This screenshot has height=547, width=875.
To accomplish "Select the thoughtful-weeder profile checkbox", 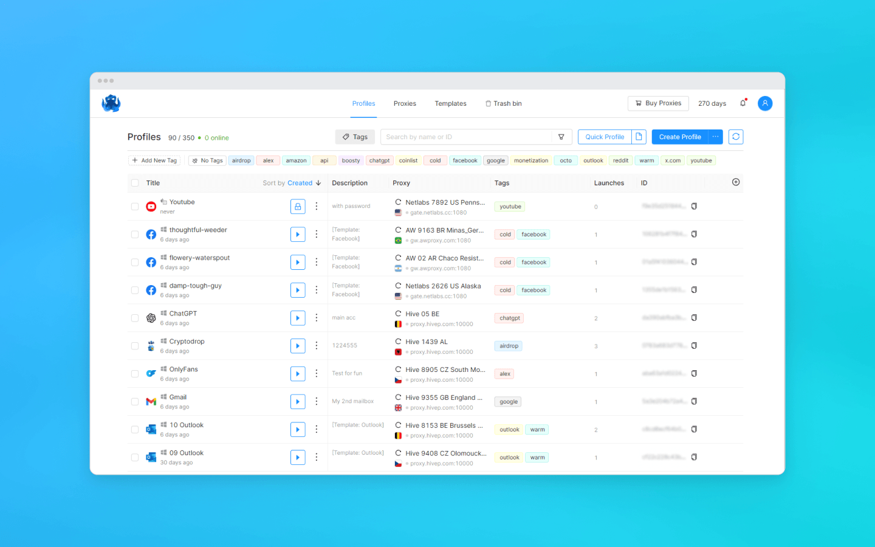I will coord(135,235).
